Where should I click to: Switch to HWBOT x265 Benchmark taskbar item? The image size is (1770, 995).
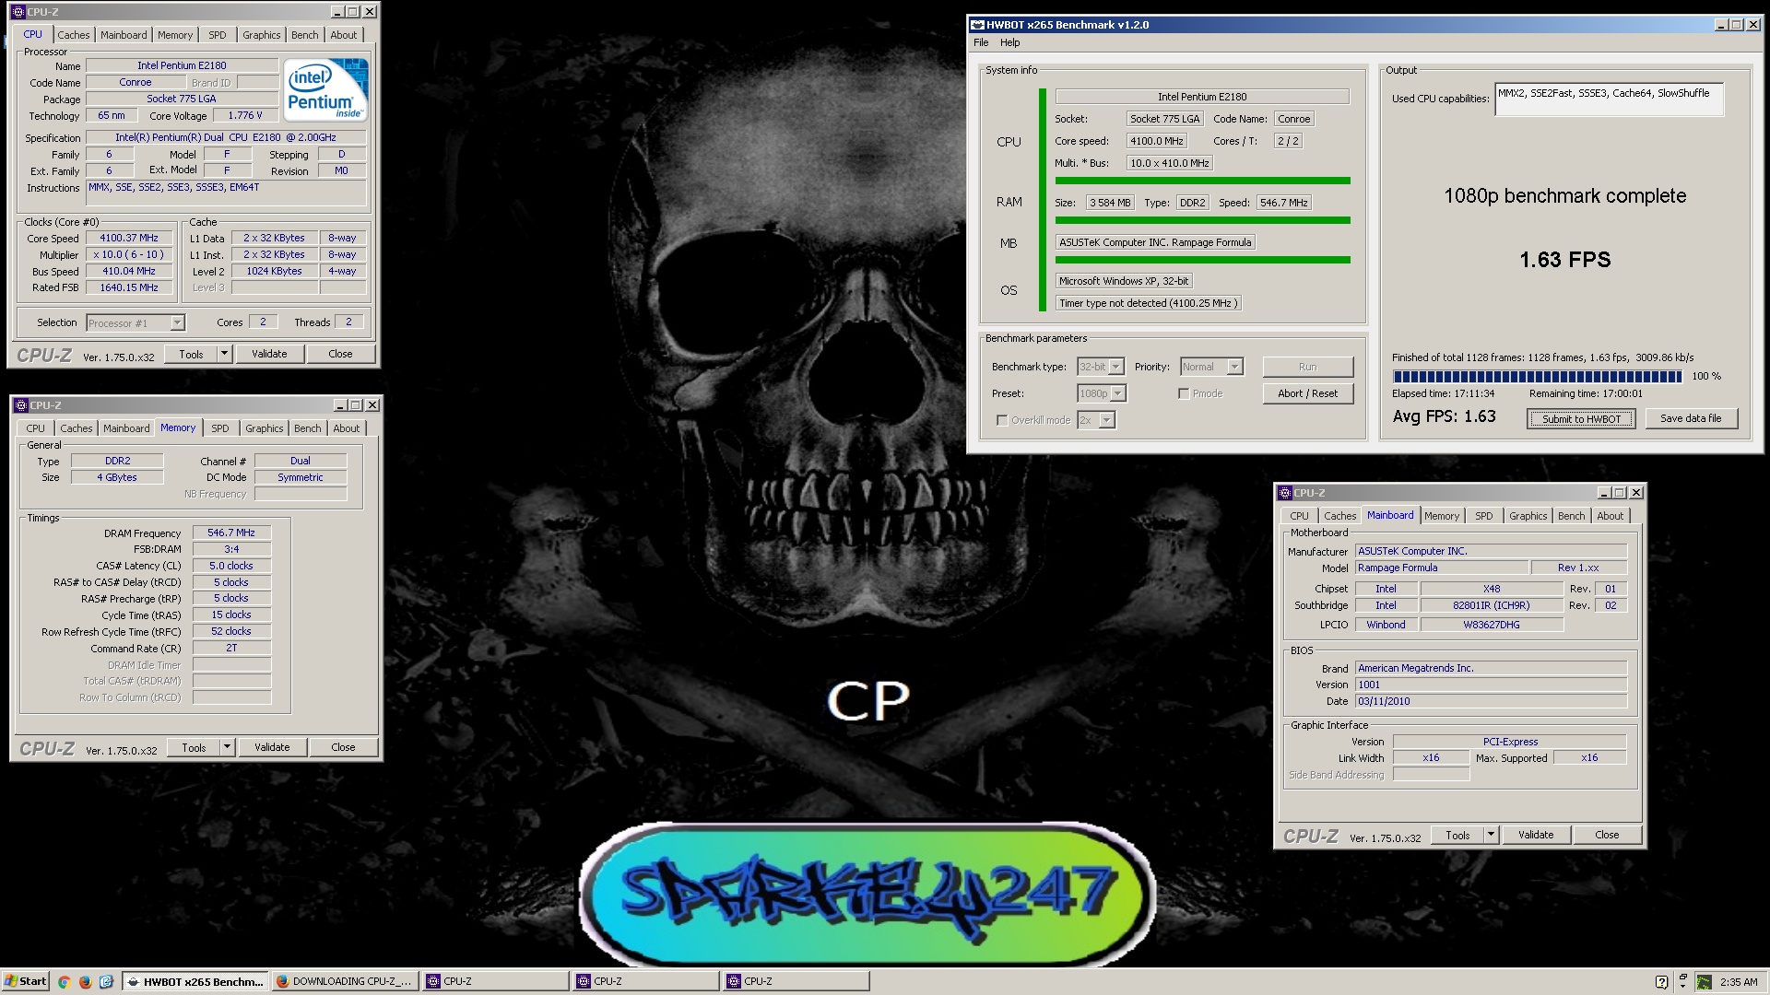[x=195, y=982]
